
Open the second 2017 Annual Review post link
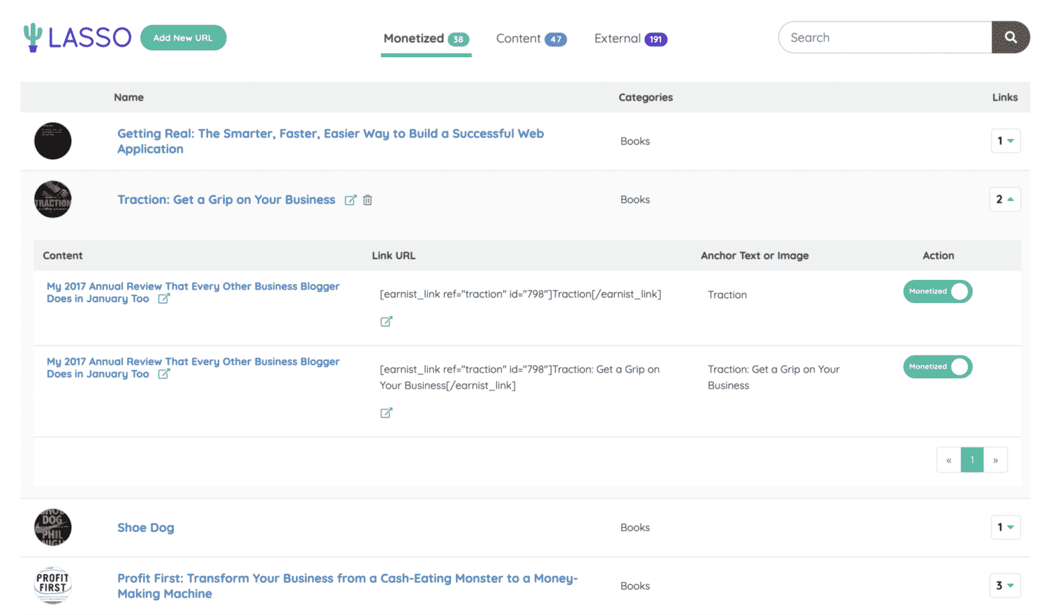193,368
